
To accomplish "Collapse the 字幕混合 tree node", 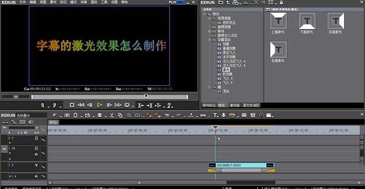I will pos(209,40).
